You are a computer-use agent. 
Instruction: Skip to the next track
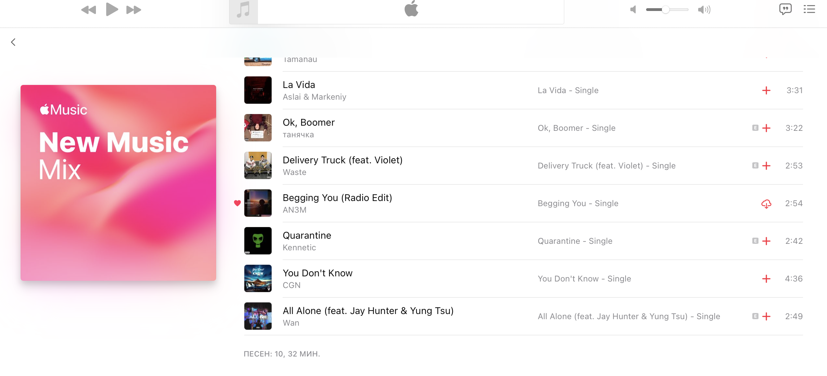coord(134,10)
